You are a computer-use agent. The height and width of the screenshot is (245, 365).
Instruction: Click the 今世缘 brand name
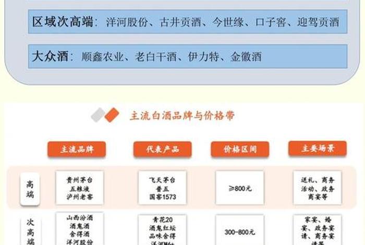tap(228, 22)
